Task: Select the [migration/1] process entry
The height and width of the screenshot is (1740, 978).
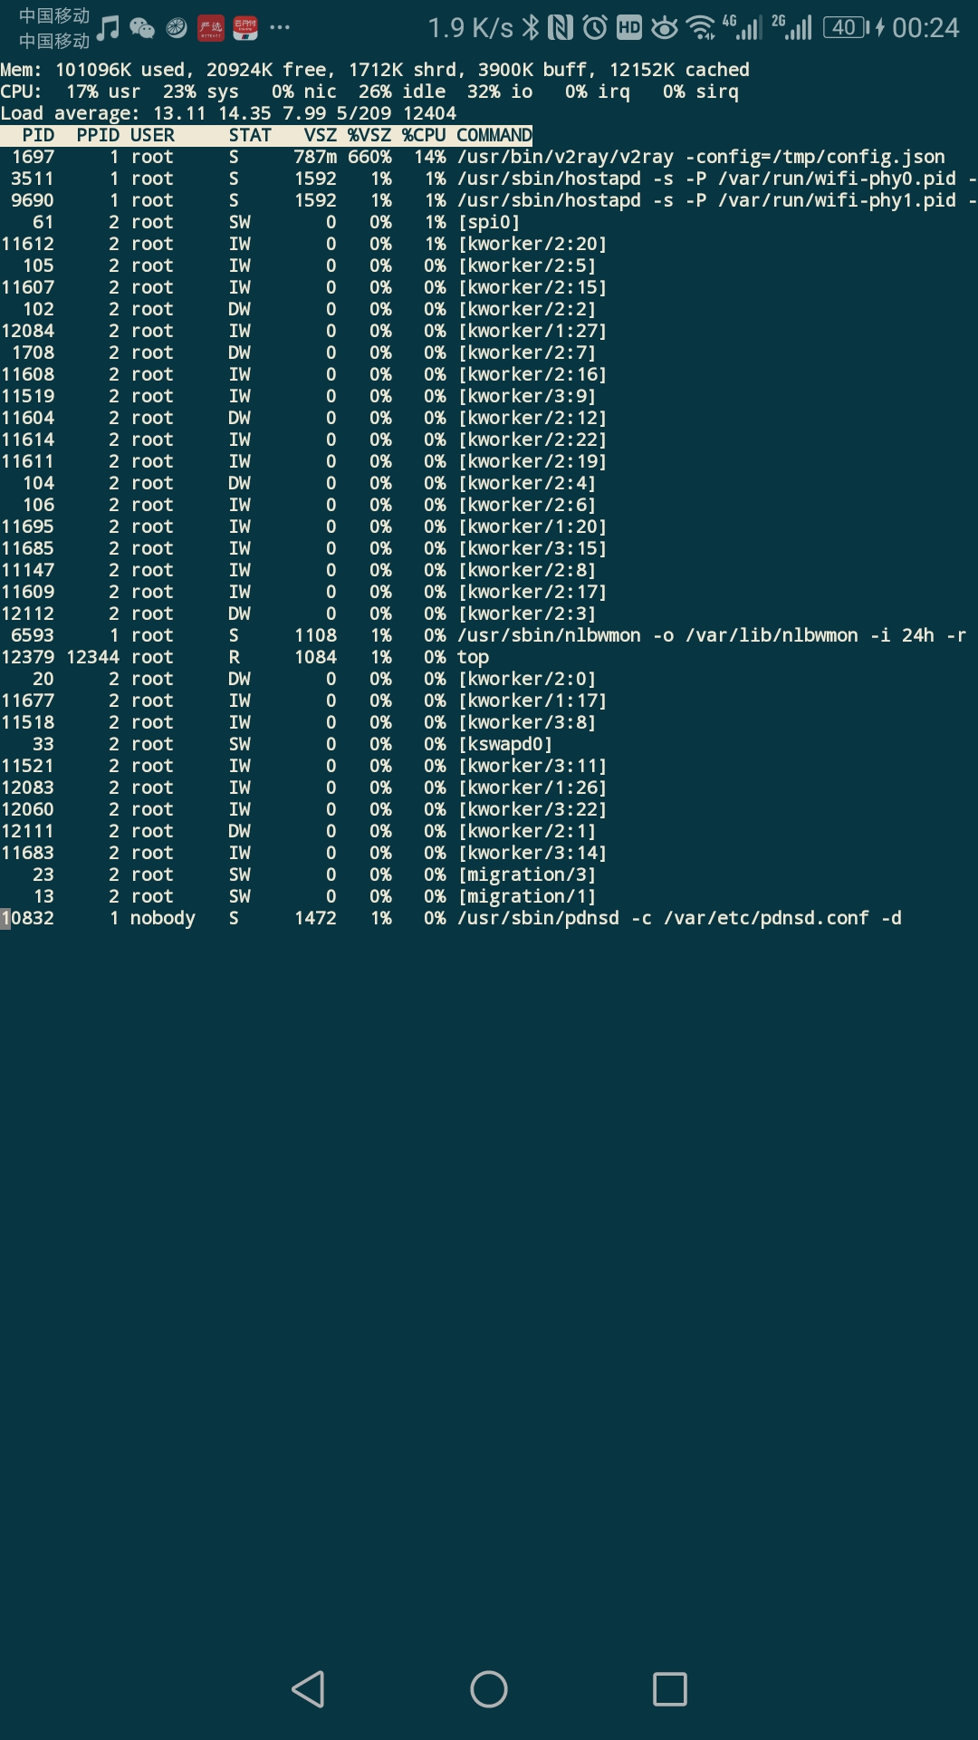Action: (527, 896)
